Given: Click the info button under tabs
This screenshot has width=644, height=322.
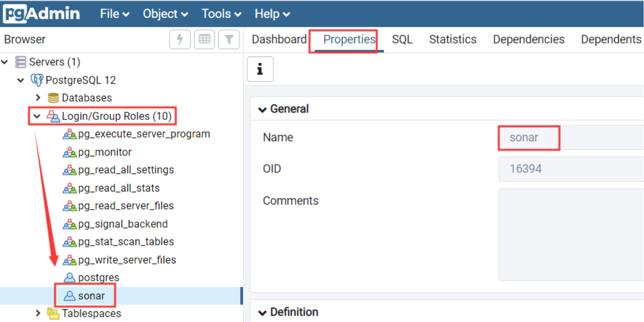Looking at the screenshot, I should click(260, 69).
